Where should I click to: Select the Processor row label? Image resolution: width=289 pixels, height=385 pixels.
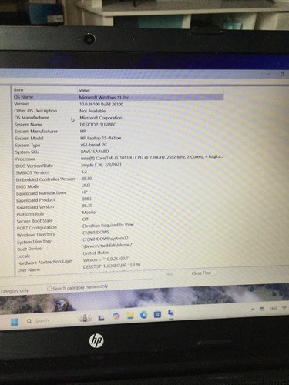tap(25, 159)
